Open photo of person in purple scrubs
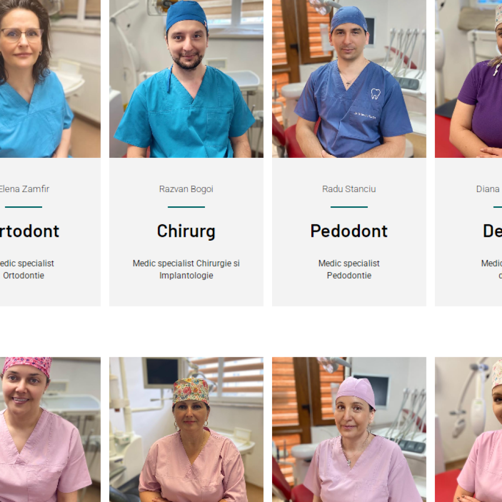The width and height of the screenshot is (502, 502). coord(468,79)
